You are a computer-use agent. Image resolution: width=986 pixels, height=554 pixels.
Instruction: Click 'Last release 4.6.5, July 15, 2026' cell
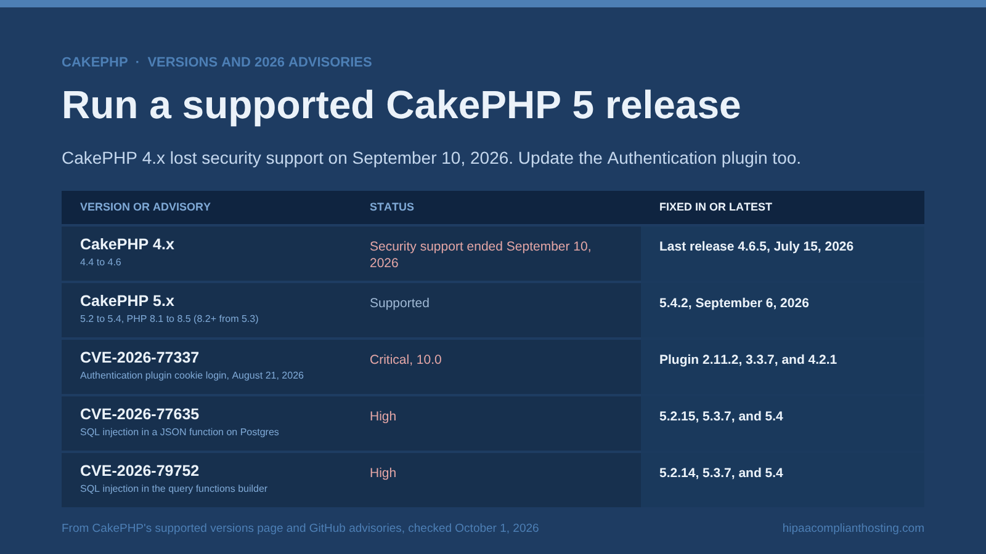[756, 246]
